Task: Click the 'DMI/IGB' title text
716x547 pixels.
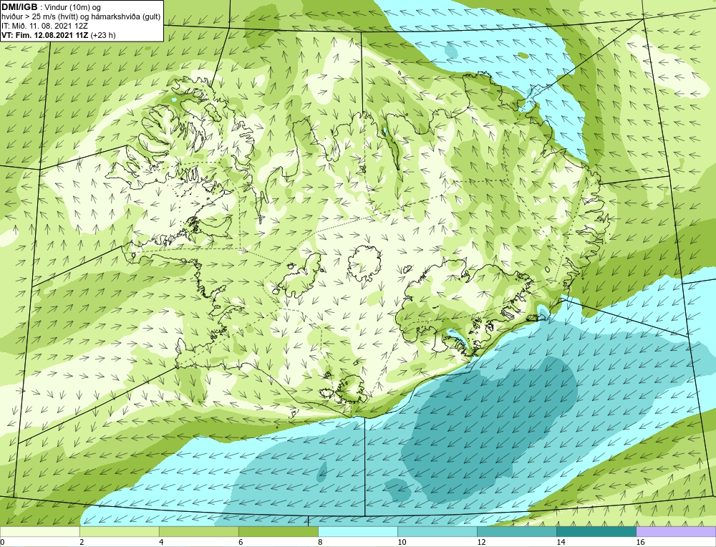Action: point(19,7)
